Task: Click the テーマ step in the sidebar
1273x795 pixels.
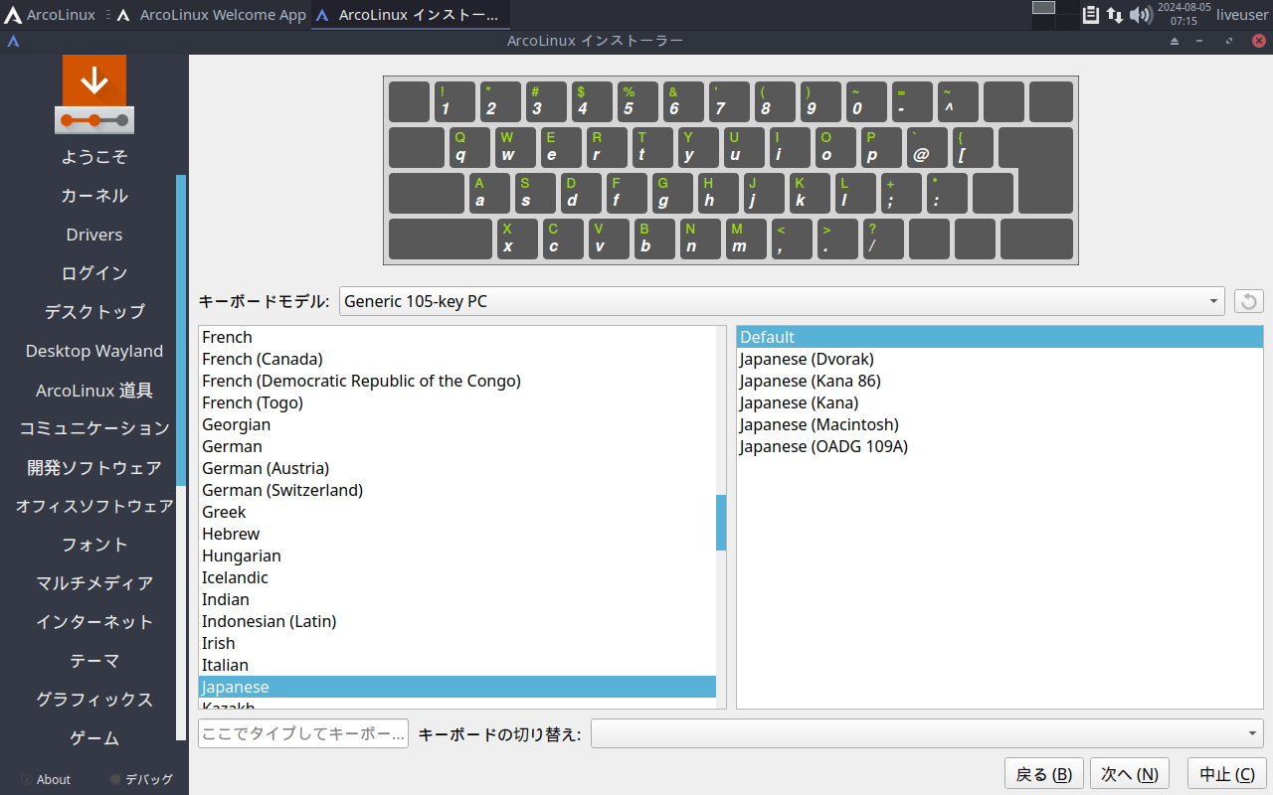Action: pos(94,662)
